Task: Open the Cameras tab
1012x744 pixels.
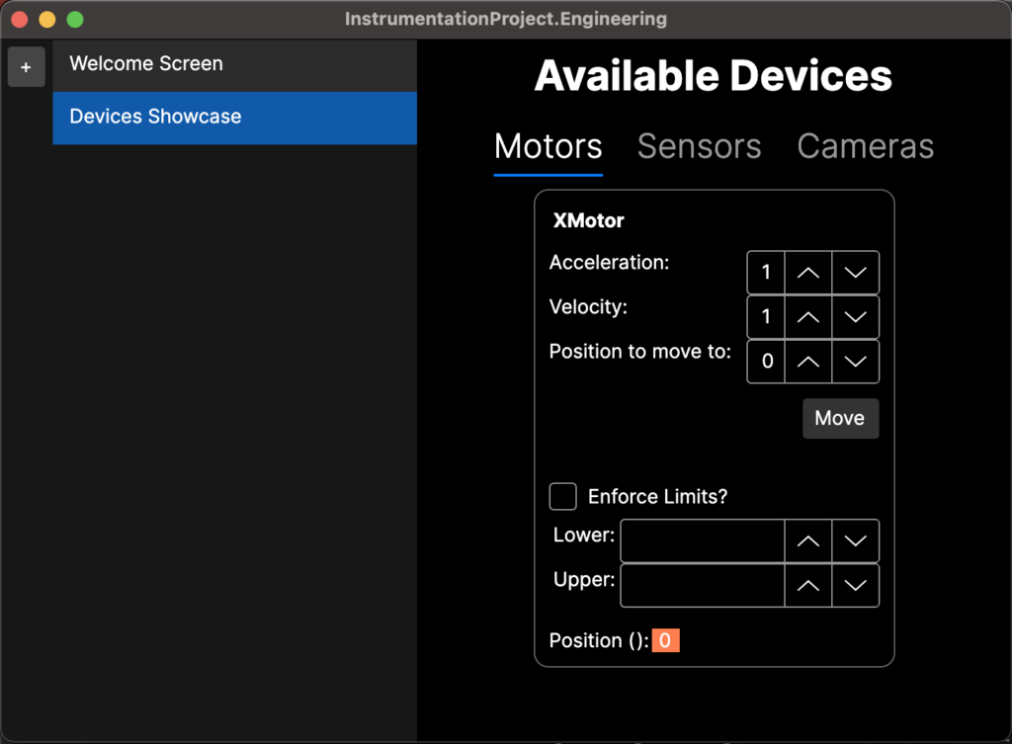Action: click(865, 146)
